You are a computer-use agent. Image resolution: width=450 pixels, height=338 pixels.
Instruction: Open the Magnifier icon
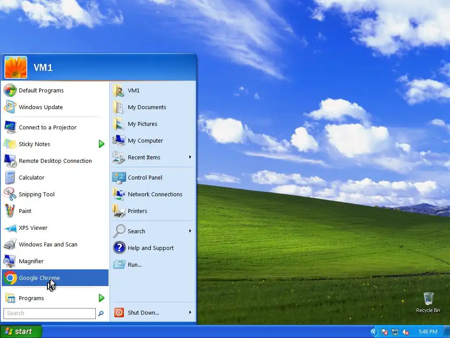tap(10, 261)
